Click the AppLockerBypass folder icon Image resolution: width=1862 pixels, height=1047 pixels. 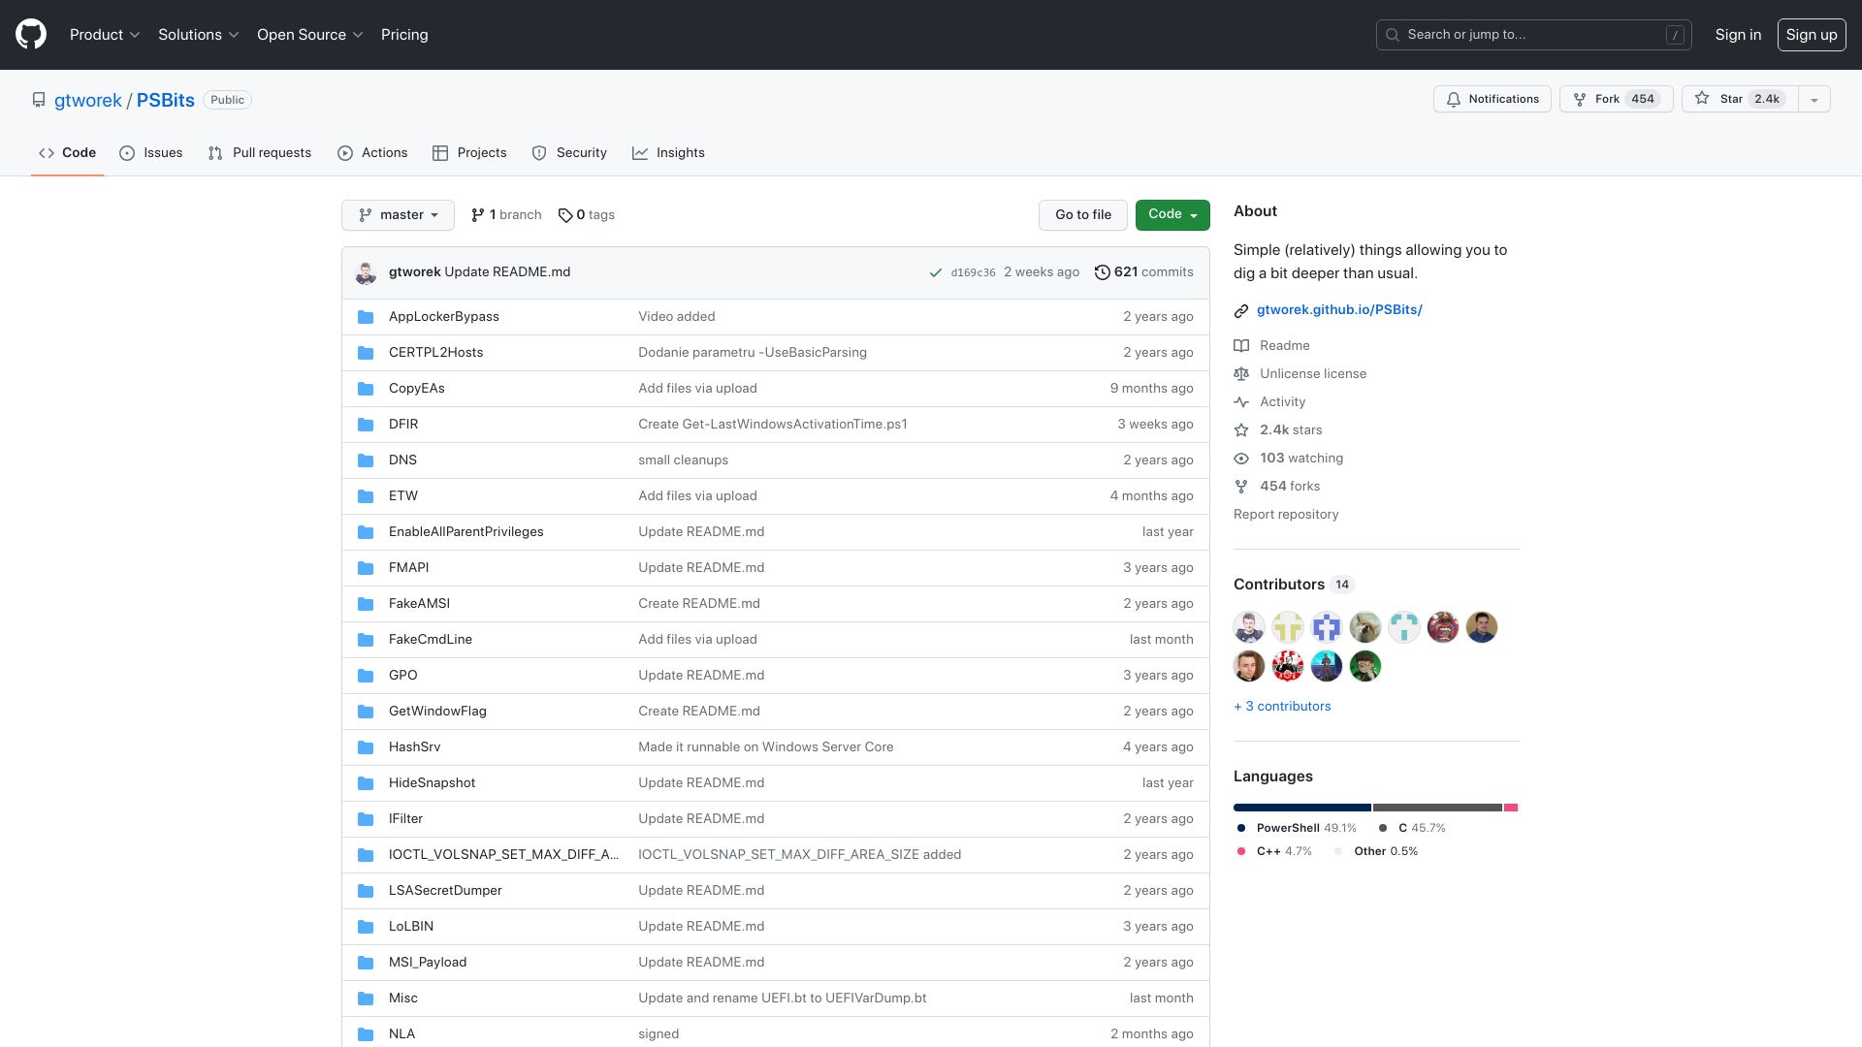point(366,317)
